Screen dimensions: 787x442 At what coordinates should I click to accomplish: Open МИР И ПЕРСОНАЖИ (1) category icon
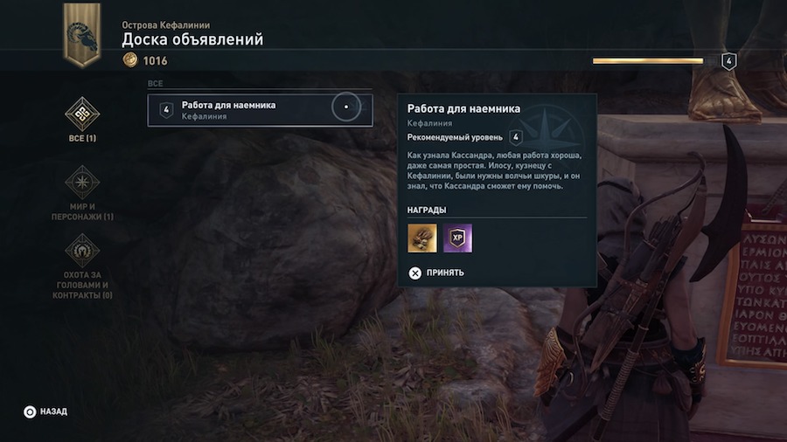pos(82,183)
